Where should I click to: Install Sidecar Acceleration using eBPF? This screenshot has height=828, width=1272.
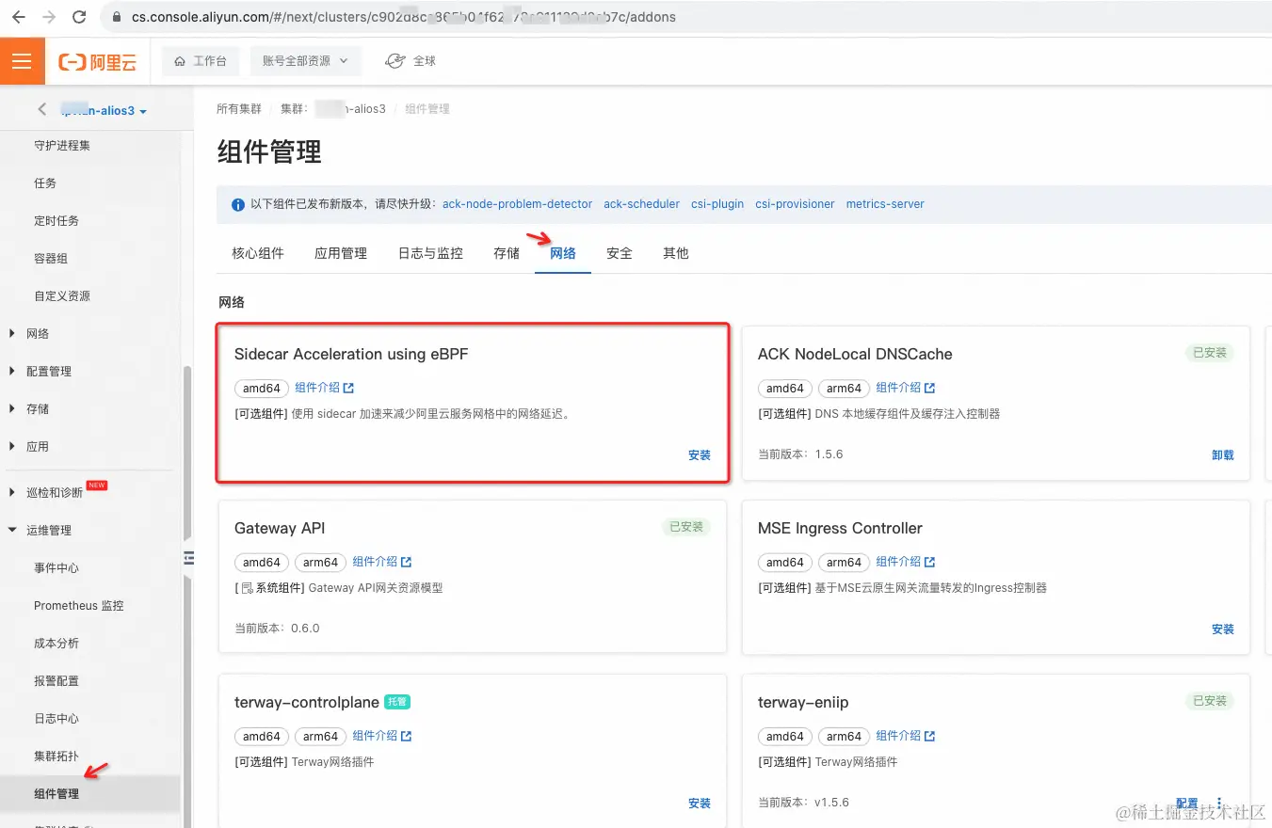[700, 455]
